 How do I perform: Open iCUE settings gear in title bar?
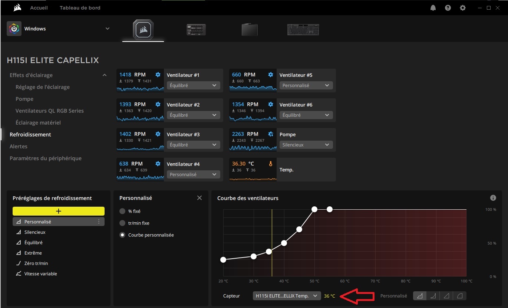pos(463,8)
